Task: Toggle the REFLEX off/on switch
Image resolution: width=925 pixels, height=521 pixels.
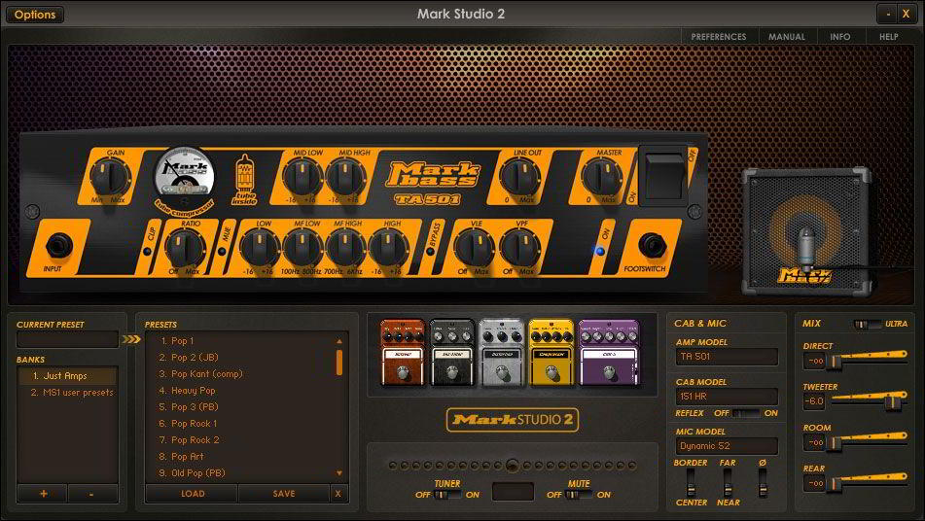Action: pos(746,413)
